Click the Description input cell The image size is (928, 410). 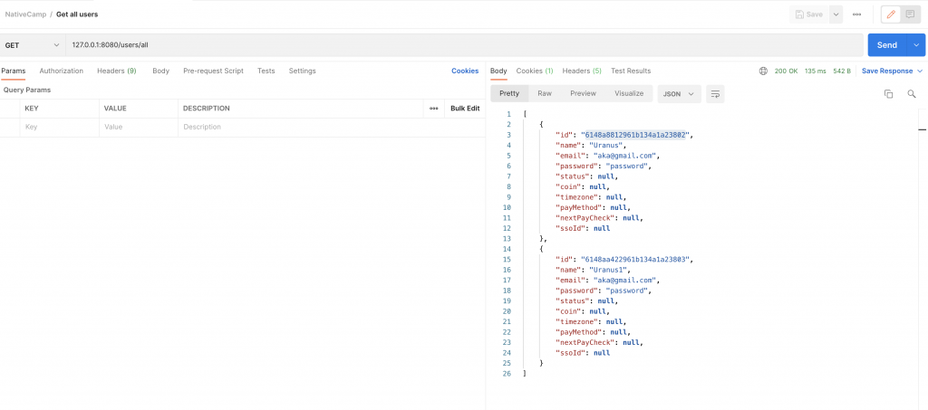click(x=332, y=127)
